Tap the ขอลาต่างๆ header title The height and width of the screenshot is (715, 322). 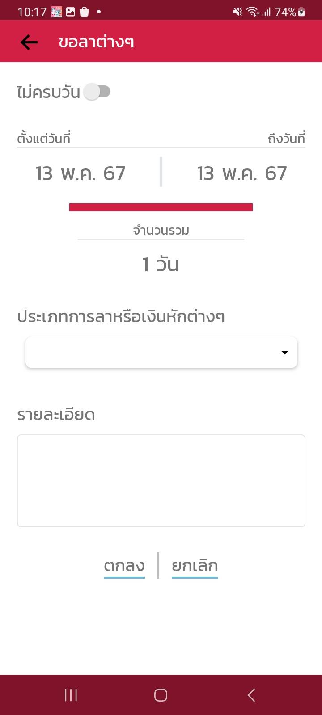96,42
